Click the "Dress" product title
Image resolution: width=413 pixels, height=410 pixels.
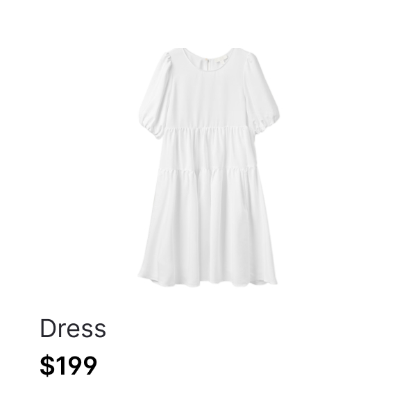73,328
